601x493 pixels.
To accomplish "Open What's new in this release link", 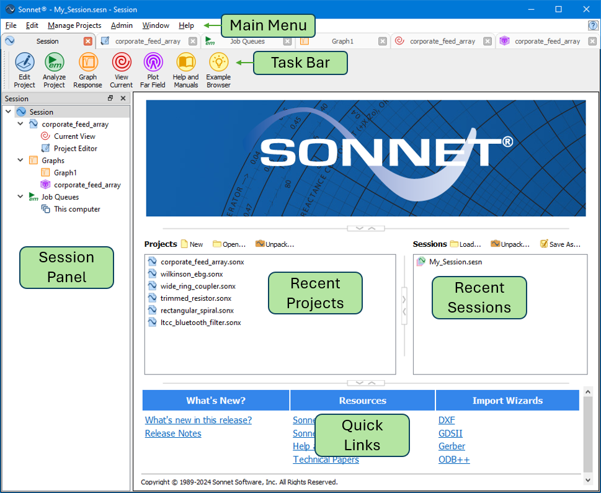I will pos(198,420).
